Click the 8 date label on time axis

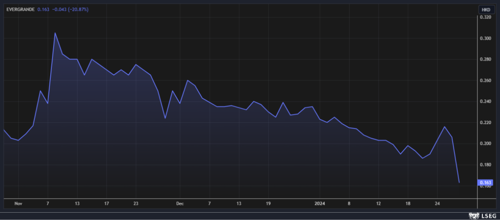click(349, 203)
